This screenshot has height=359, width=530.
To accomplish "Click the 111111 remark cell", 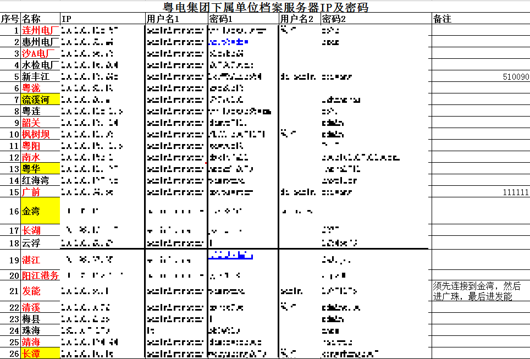I will pyautogui.click(x=481, y=192).
